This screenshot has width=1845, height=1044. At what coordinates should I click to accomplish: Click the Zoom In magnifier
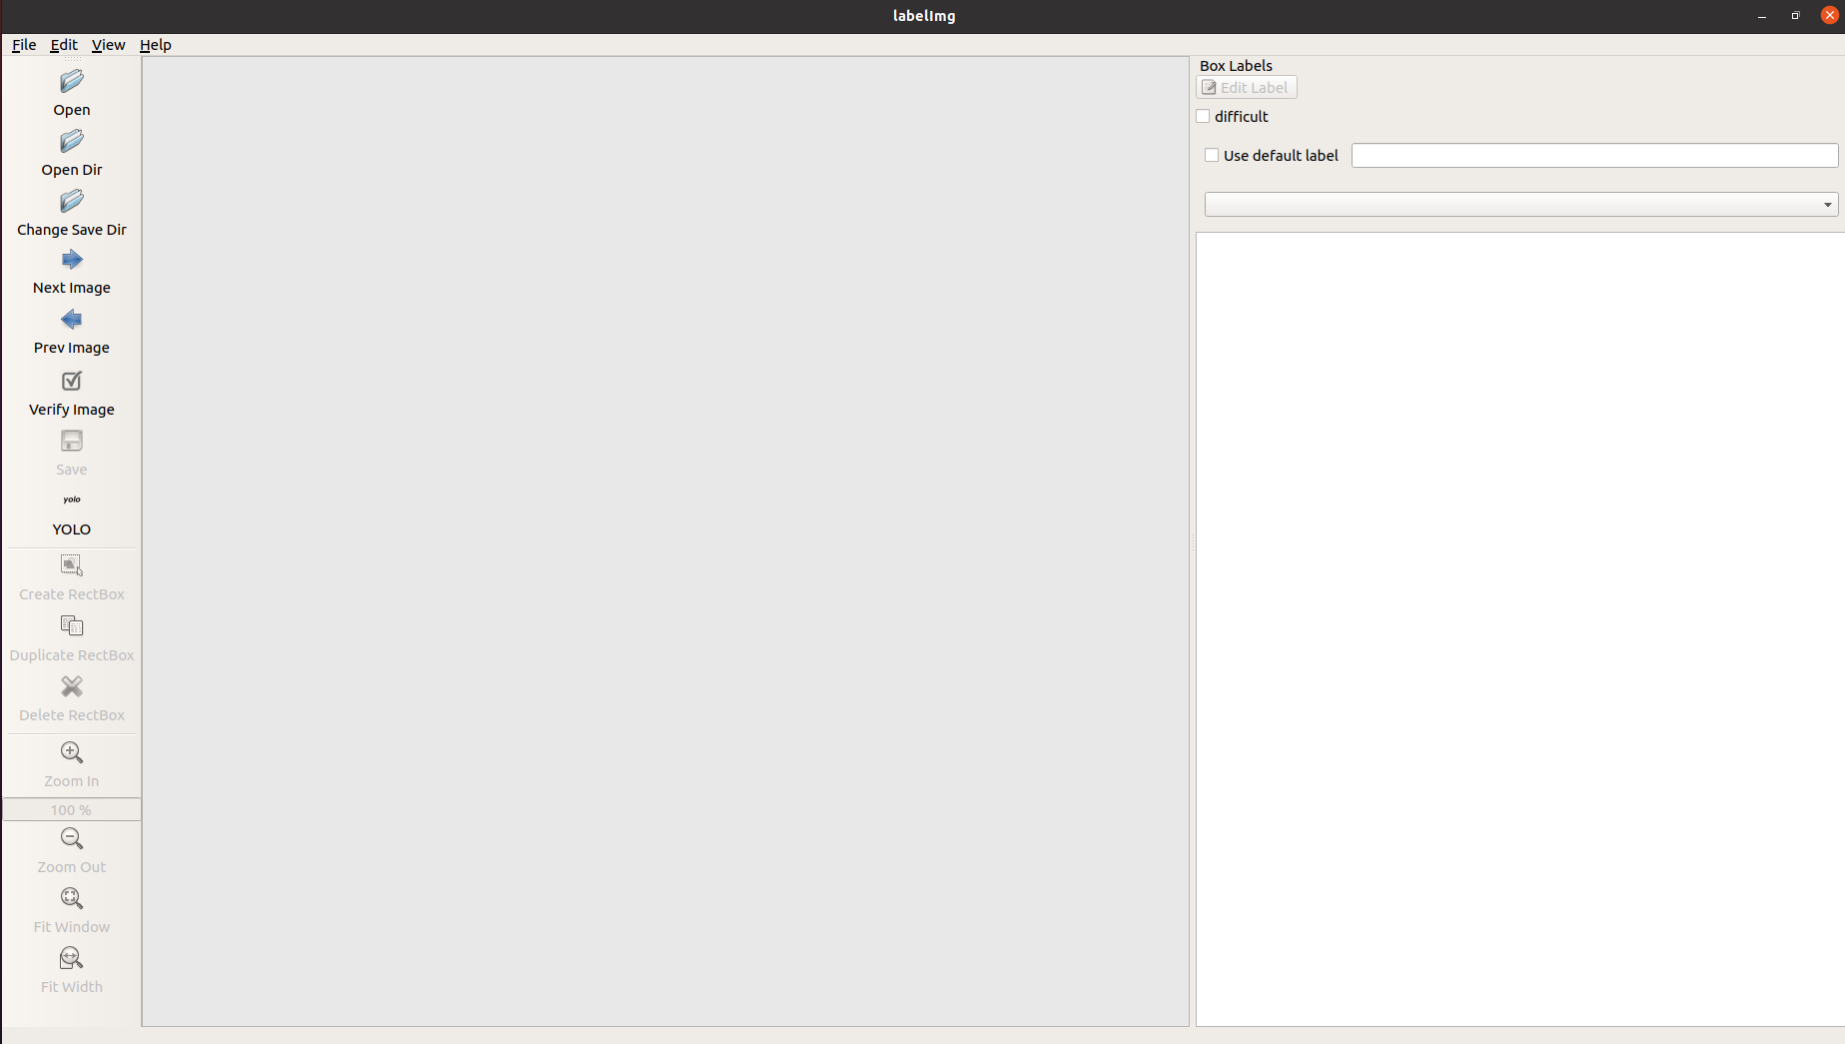[x=72, y=752]
